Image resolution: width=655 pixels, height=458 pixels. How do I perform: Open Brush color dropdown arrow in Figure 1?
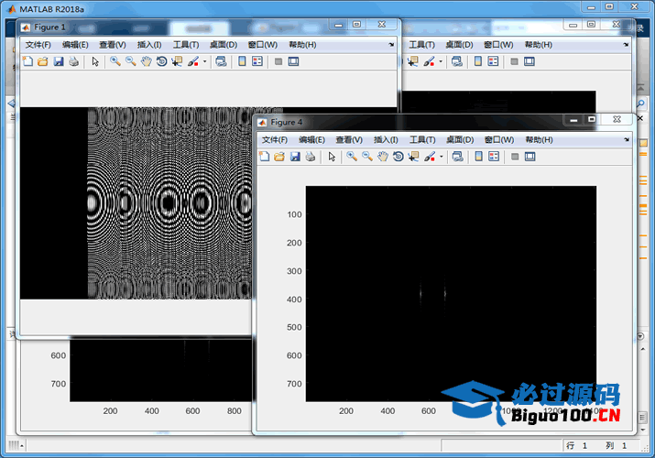(x=204, y=61)
